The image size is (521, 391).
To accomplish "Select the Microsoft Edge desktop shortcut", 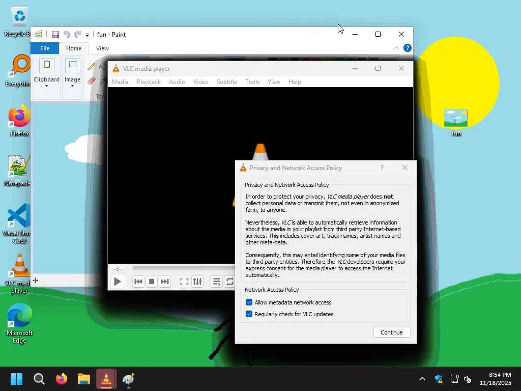I will click(19, 323).
